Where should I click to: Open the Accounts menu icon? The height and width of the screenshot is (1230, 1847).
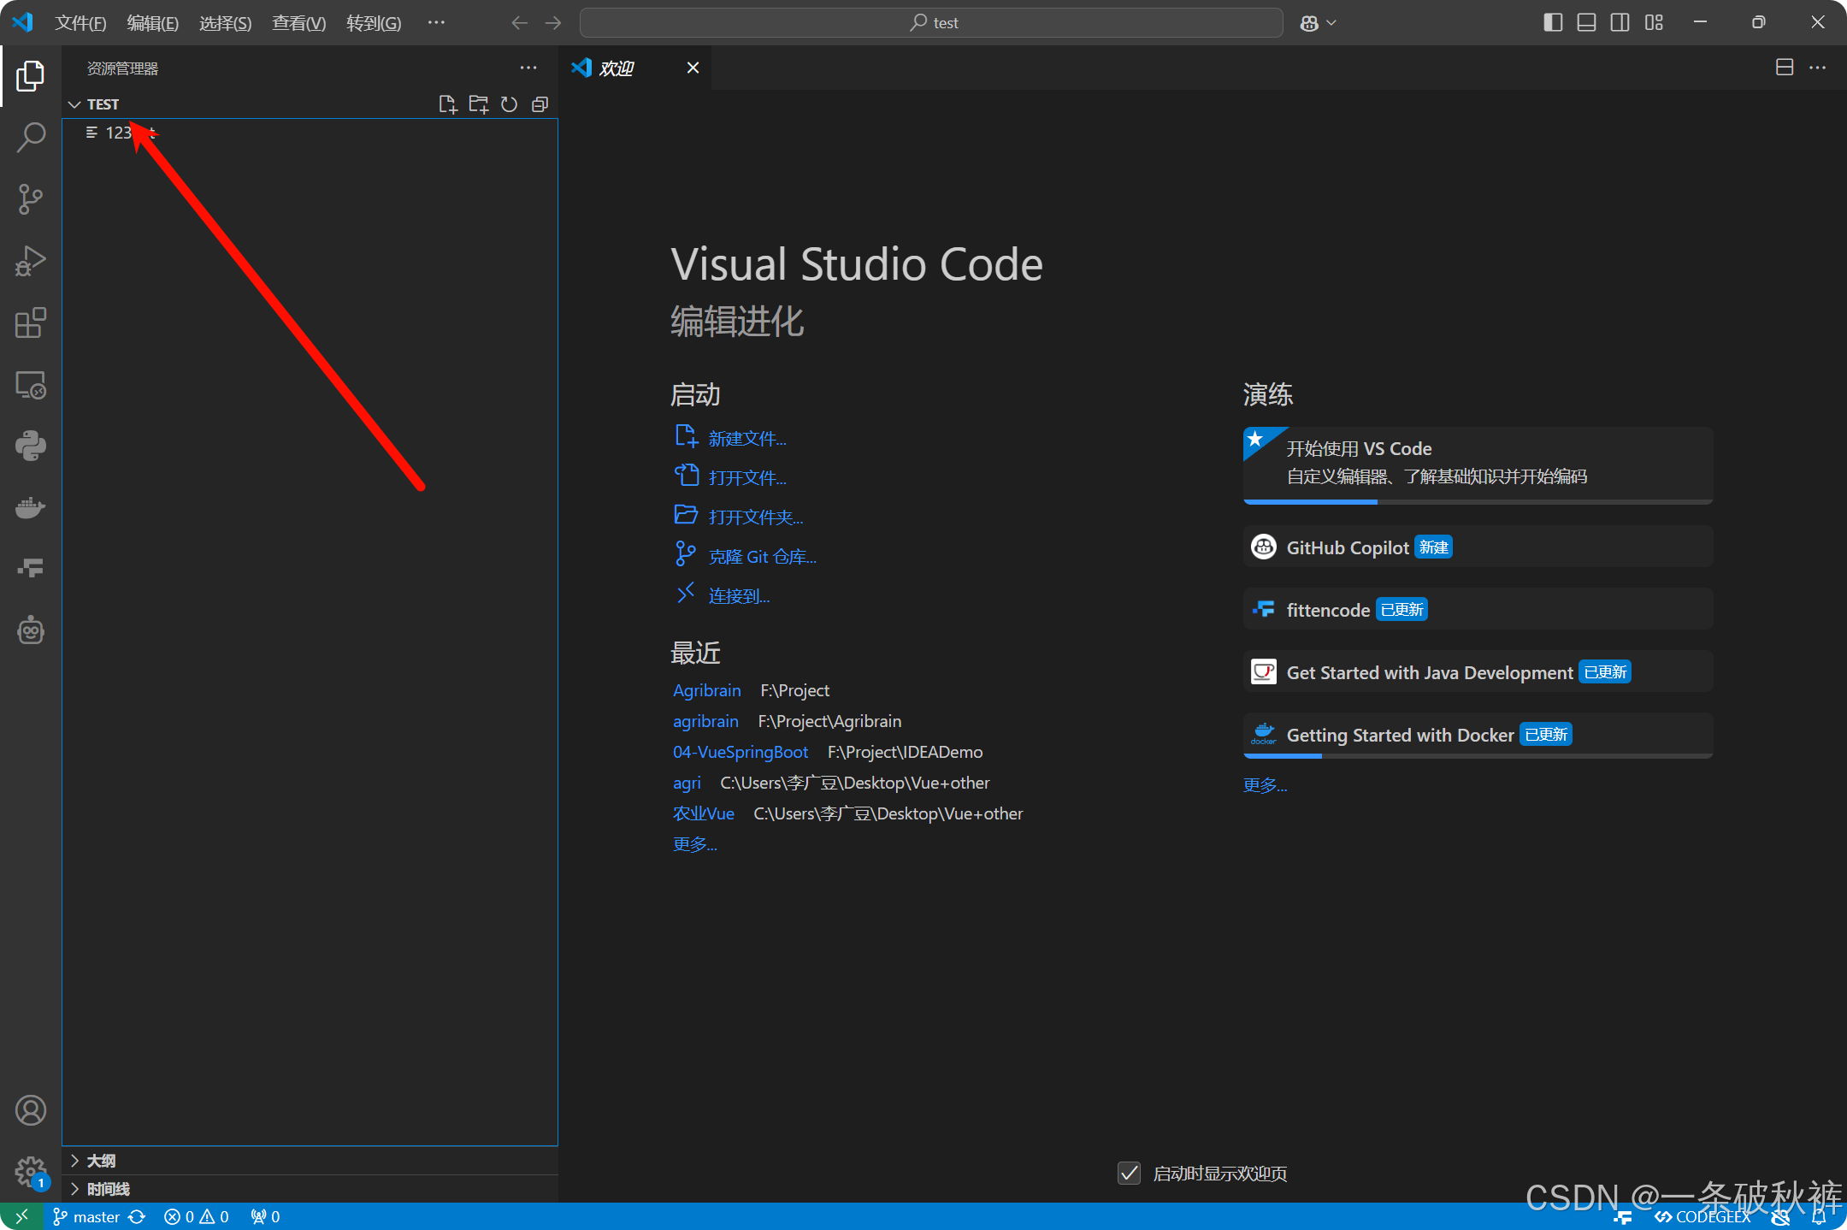click(x=31, y=1110)
